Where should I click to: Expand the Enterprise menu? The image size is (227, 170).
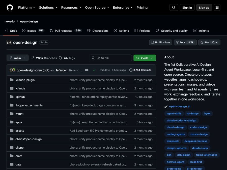click(123, 8)
